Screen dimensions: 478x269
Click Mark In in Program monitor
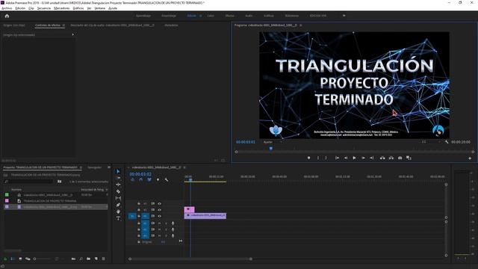pos(318,158)
